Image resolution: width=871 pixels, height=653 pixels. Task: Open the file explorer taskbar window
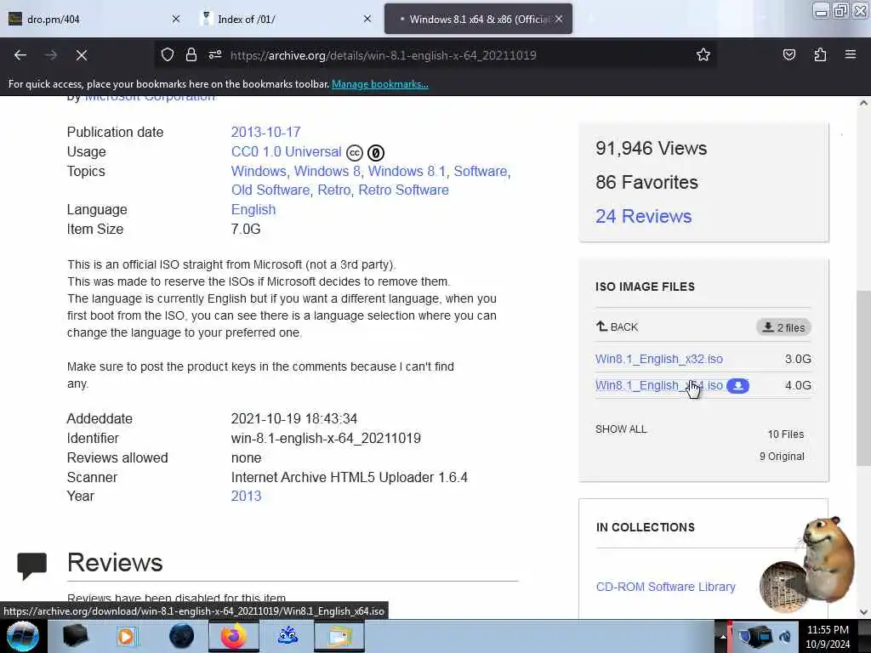339,636
